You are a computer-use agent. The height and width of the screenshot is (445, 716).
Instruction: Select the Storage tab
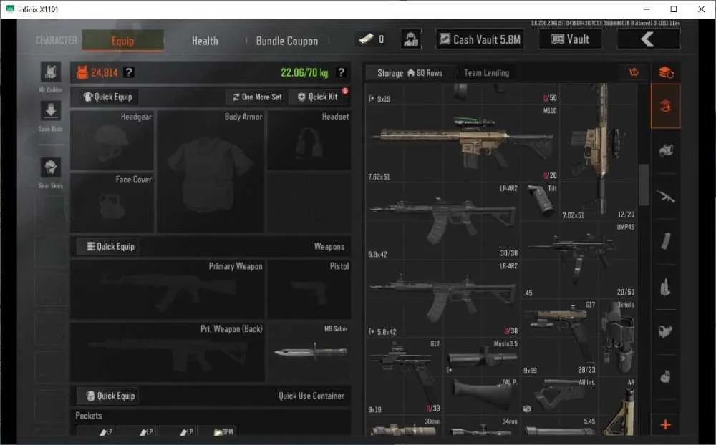point(410,73)
